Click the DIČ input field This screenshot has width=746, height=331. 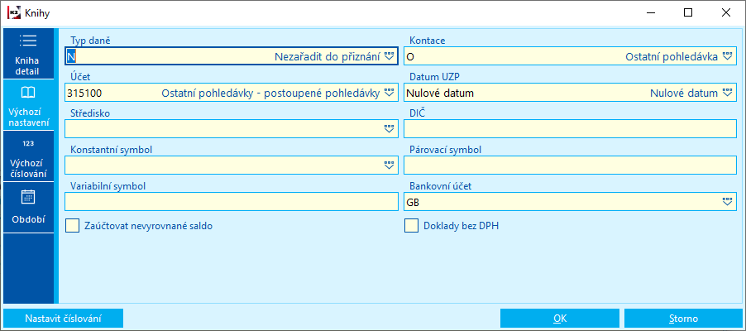tap(570, 128)
